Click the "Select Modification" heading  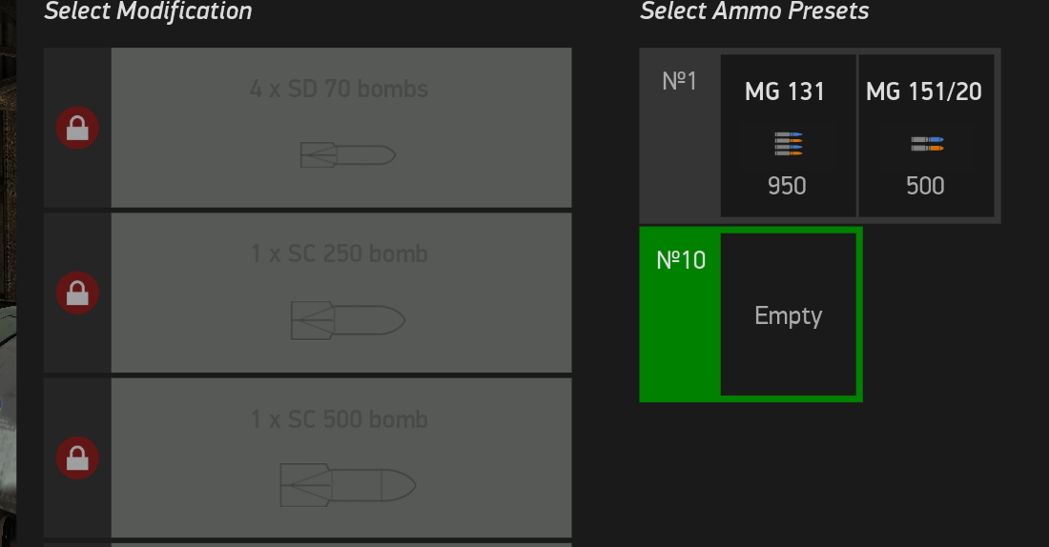[148, 11]
